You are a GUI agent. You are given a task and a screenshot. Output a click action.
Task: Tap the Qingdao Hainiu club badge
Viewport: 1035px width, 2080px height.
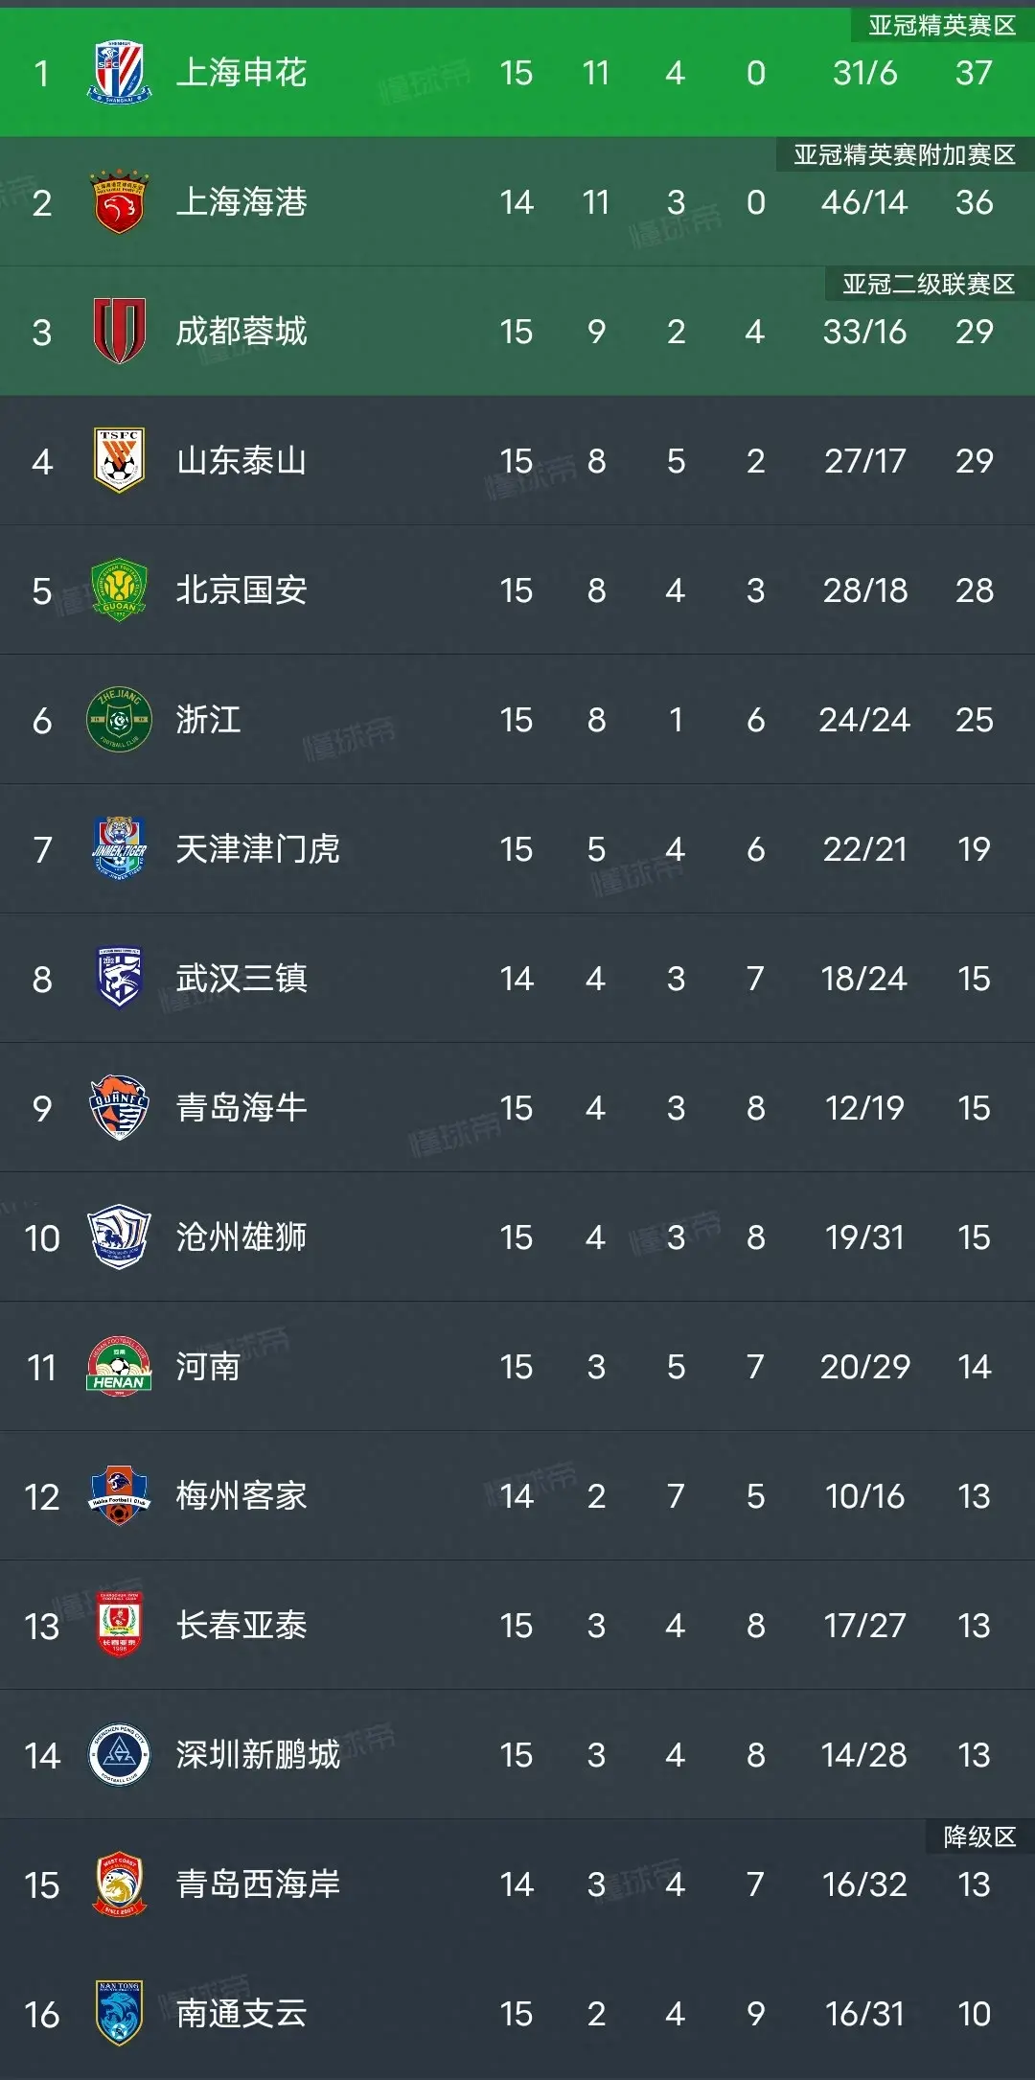click(117, 1109)
